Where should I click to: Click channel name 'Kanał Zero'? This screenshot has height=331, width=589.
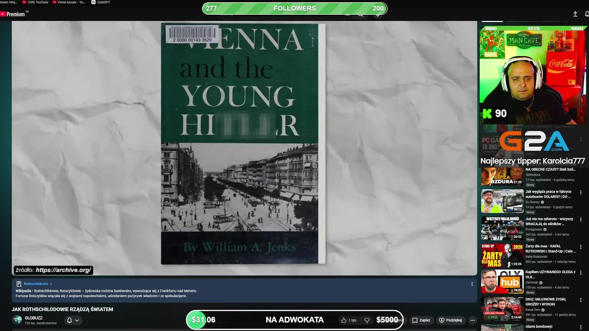pos(533,310)
